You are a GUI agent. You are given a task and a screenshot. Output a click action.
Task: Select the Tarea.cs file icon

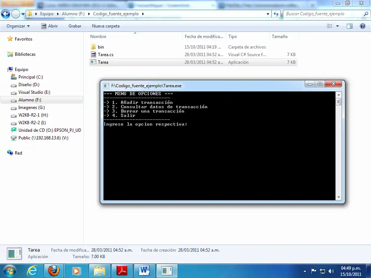click(x=93, y=54)
